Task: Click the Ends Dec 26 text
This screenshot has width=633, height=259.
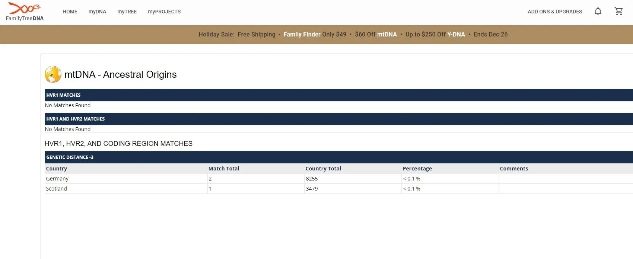Action: 490,34
